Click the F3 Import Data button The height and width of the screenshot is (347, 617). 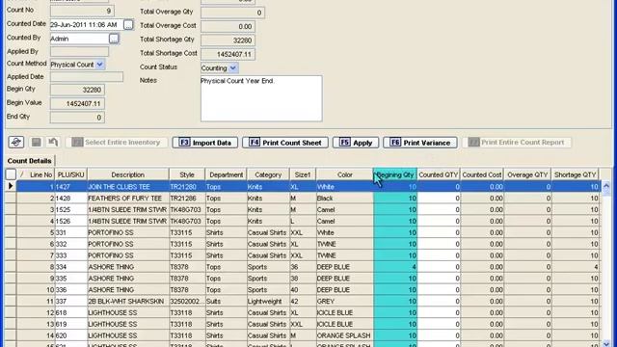point(205,143)
